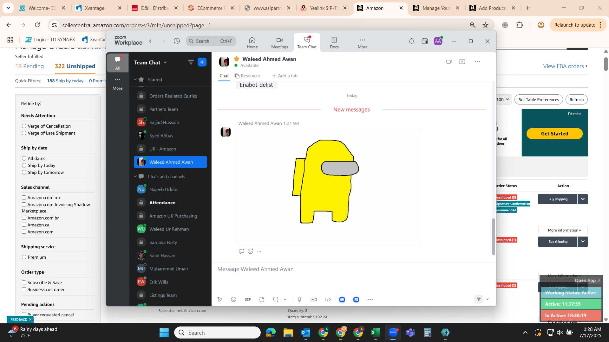The width and height of the screenshot is (609, 342).
Task: Switch to Xvantage browser tab
Action: [x=98, y=8]
